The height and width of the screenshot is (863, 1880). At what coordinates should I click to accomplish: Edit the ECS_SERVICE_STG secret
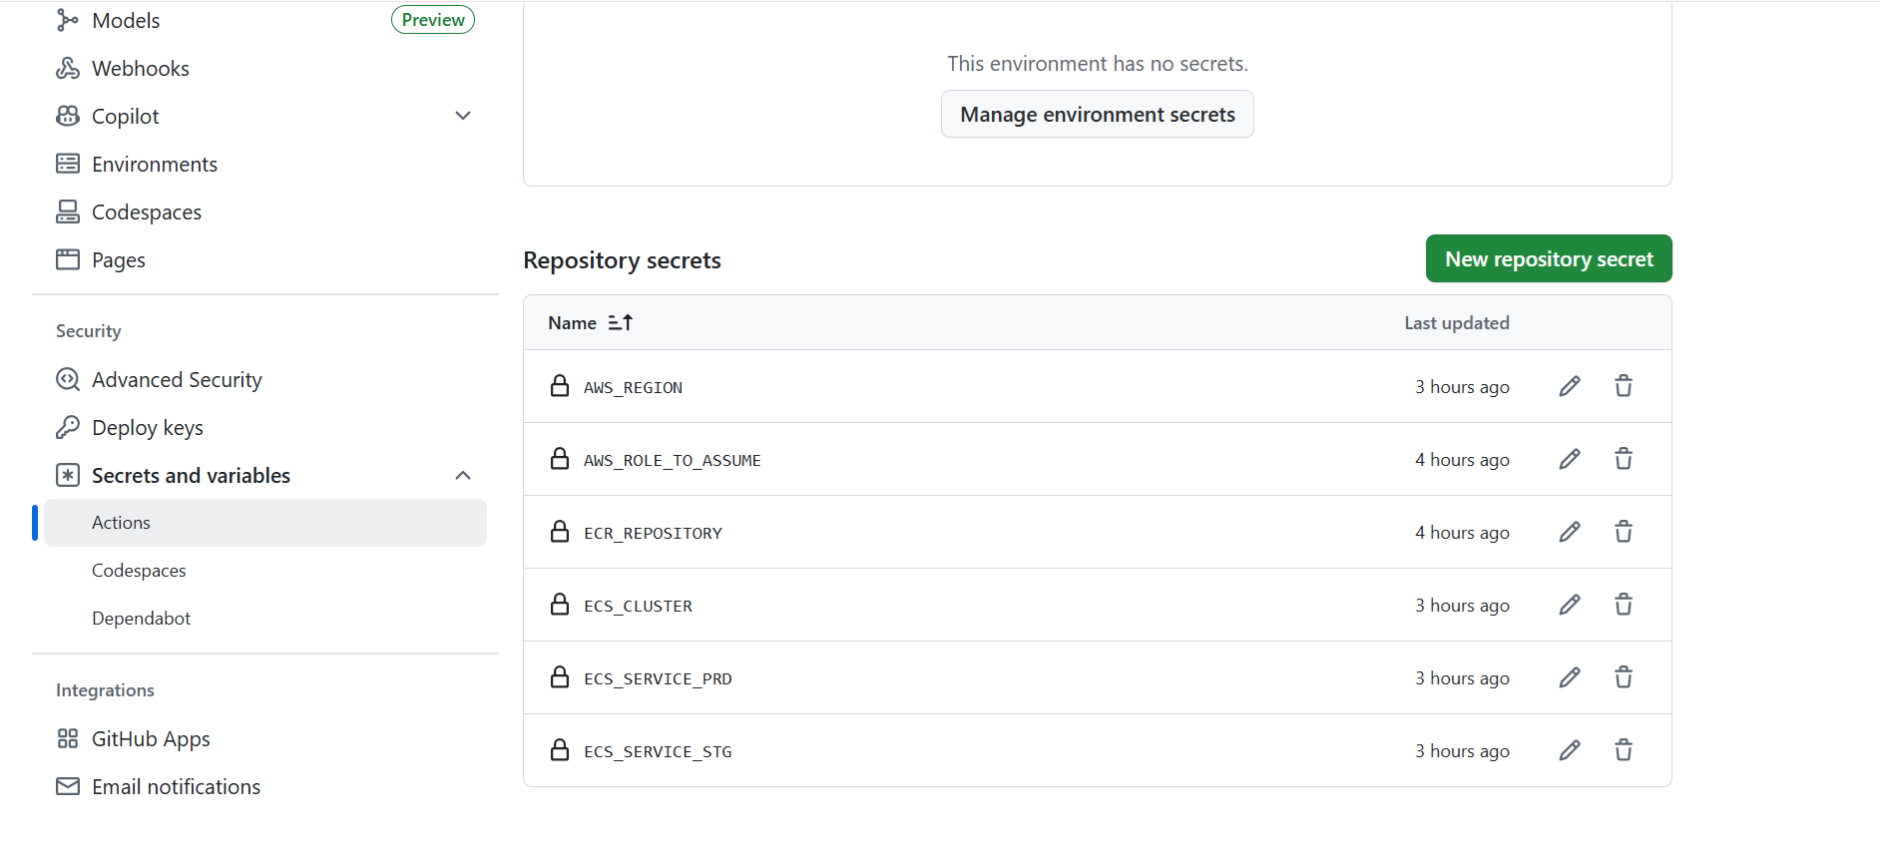(x=1570, y=750)
